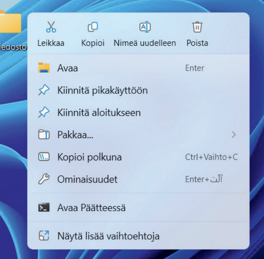Expand Pakkaa submenu chevron arrow
This screenshot has width=264, height=259.
tap(233, 135)
